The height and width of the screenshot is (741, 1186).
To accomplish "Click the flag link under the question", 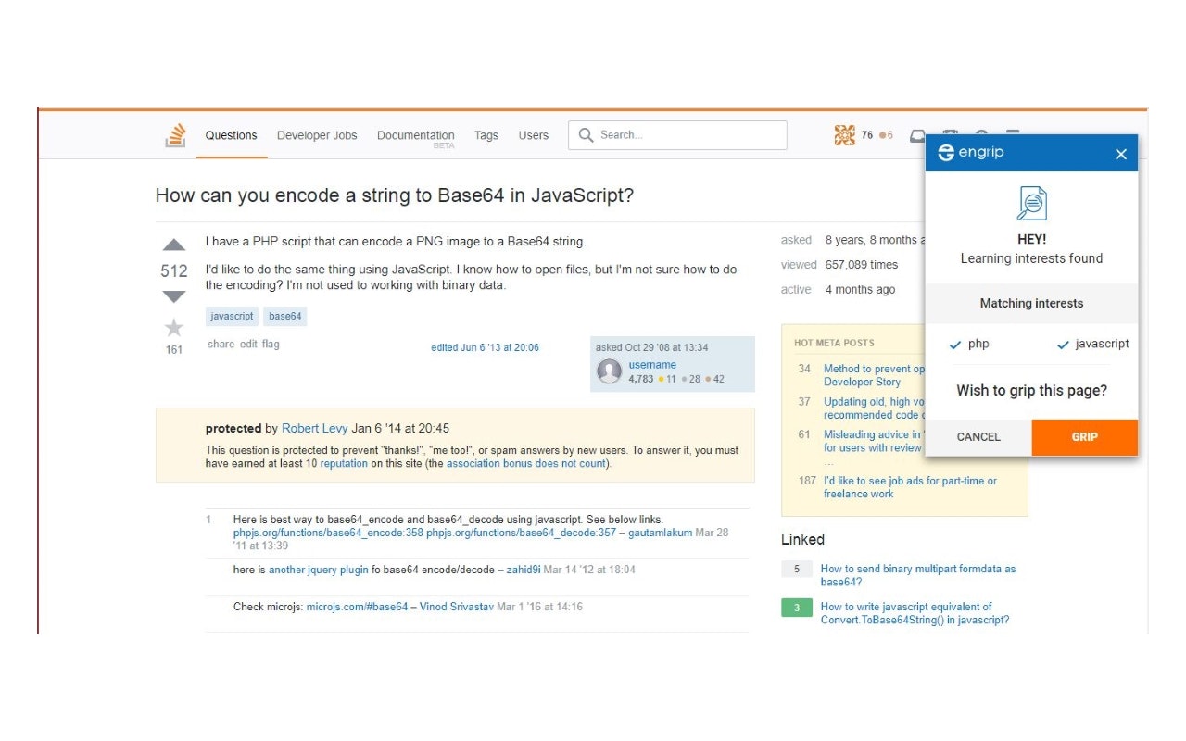I will click(271, 344).
